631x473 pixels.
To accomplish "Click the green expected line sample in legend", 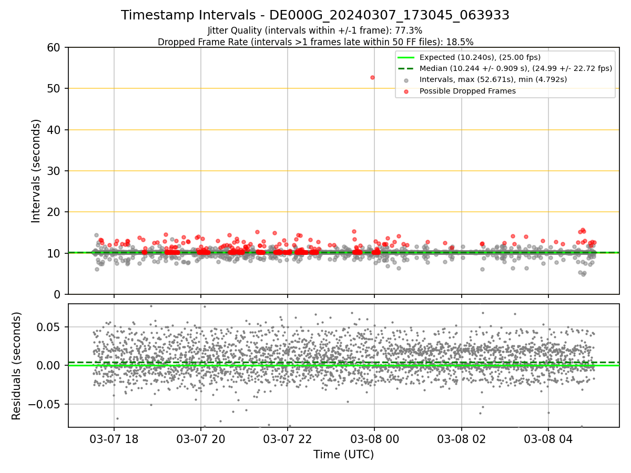I will coord(406,57).
